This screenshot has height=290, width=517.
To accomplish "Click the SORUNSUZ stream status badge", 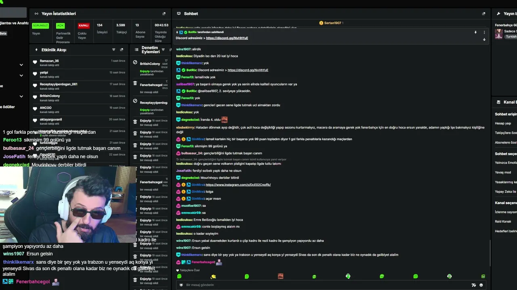I will click(40, 26).
